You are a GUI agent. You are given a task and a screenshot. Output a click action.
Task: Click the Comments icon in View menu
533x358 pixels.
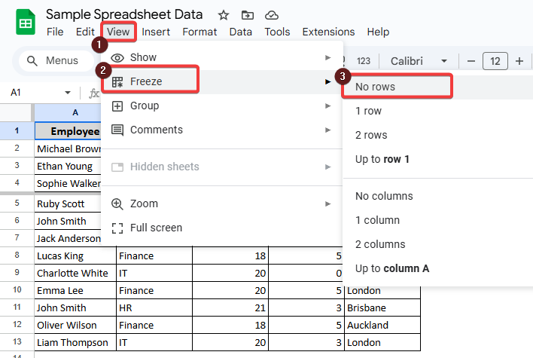coord(117,130)
